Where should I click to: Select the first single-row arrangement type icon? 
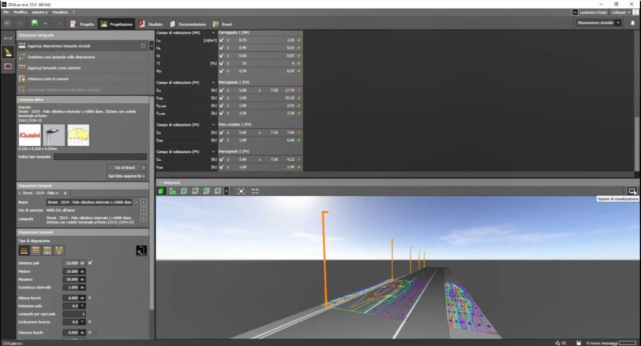point(24,250)
